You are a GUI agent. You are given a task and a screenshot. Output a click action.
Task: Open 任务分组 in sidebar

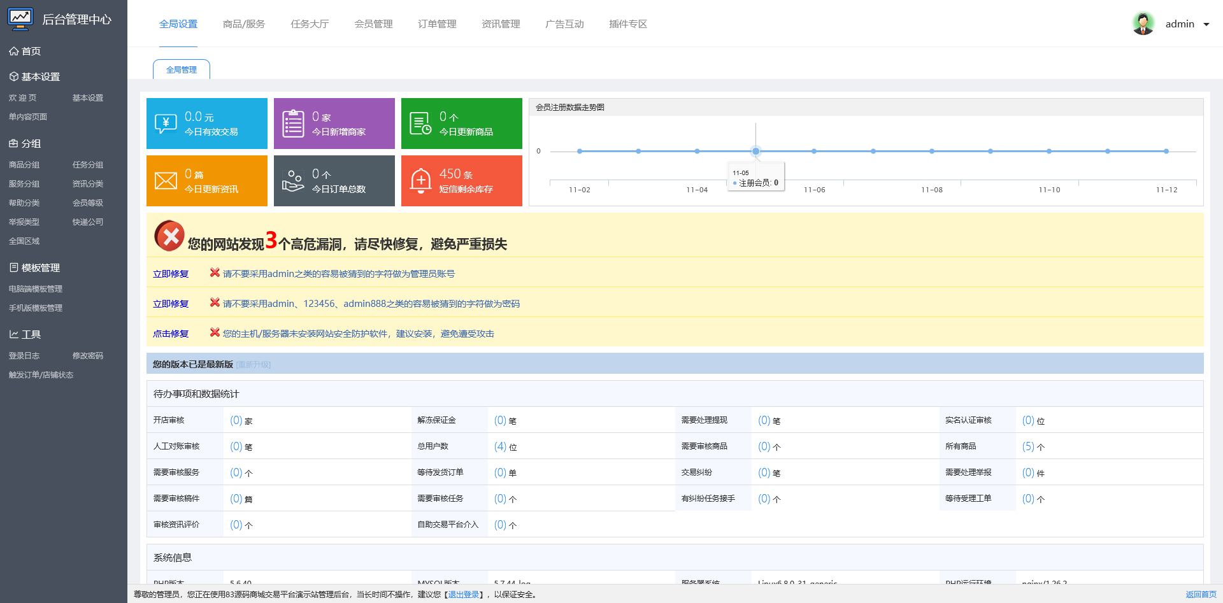click(88, 165)
